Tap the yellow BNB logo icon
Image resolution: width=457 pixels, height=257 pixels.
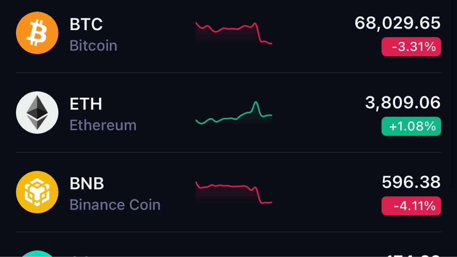pyautogui.click(x=37, y=192)
